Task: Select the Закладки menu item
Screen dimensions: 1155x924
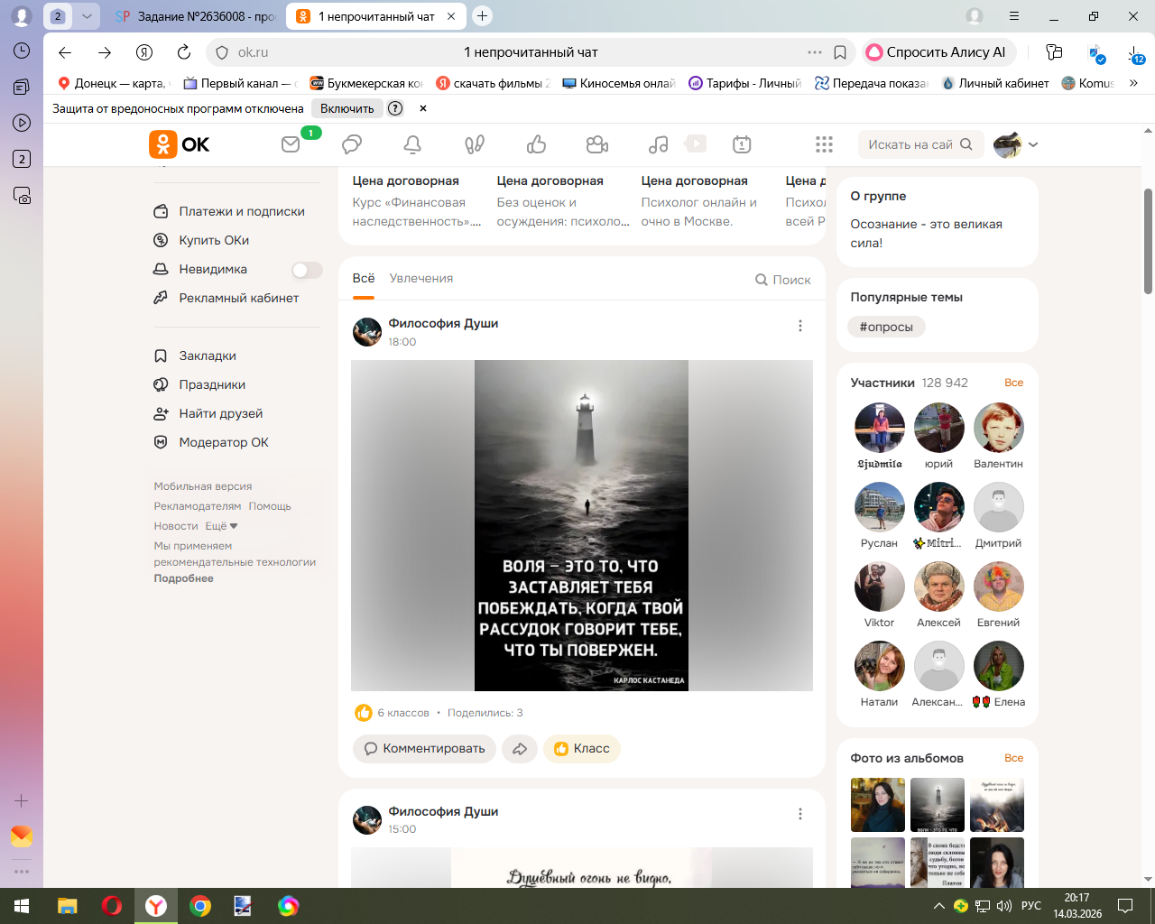Action: pos(208,356)
